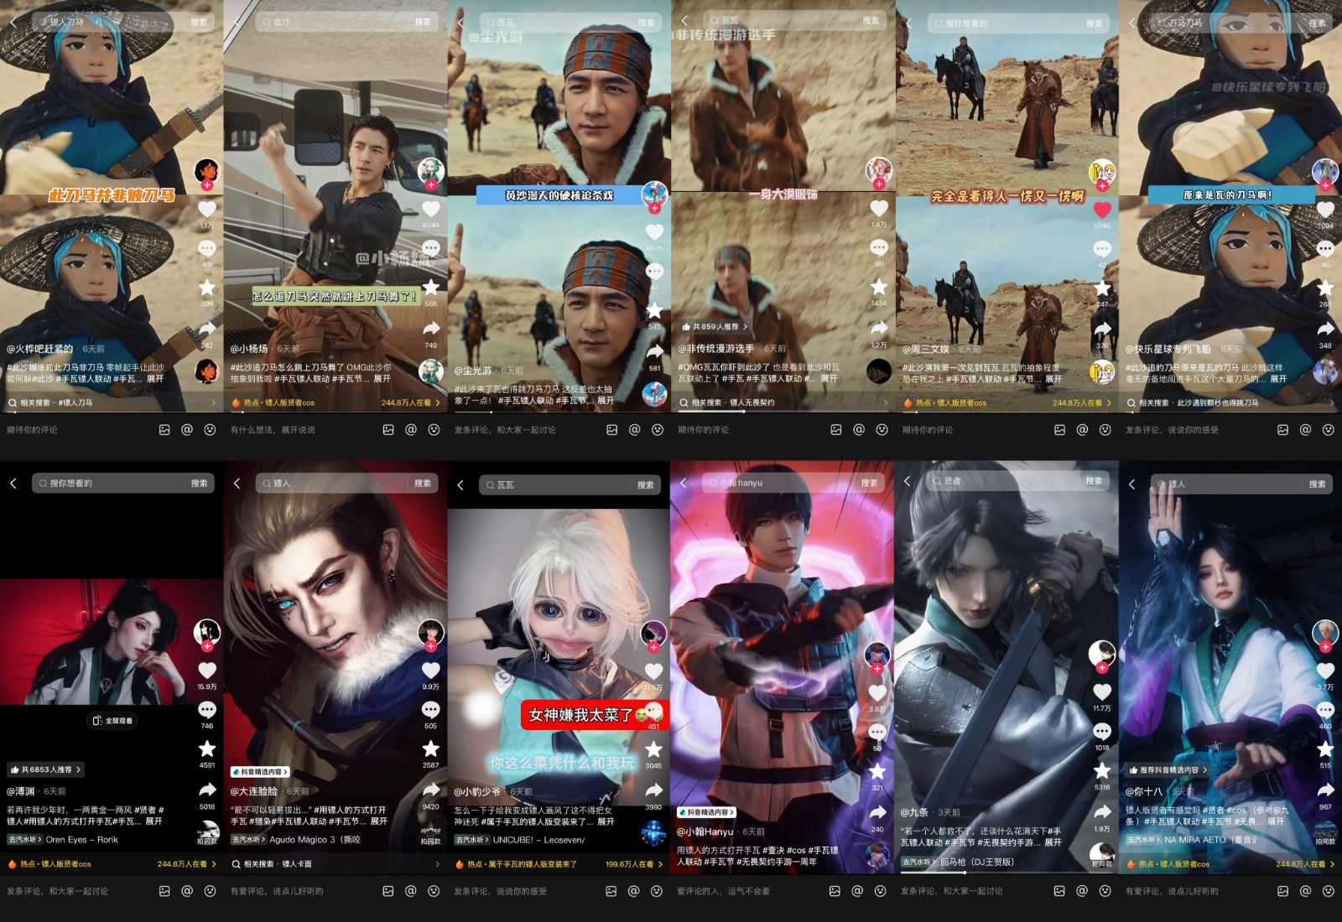The width and height of the screenshot is (1342, 922).
Task: Expand @小豹少爷 caption with 展开
Action: click(x=606, y=821)
